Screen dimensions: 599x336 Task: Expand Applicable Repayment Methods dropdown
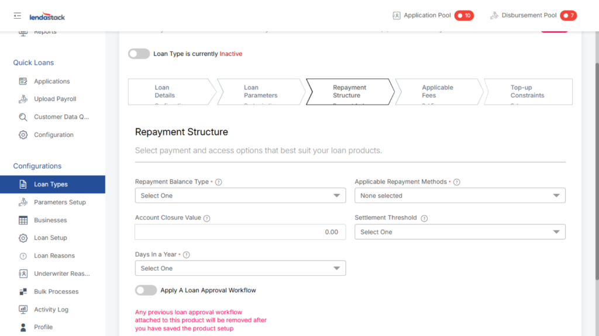pyautogui.click(x=460, y=196)
